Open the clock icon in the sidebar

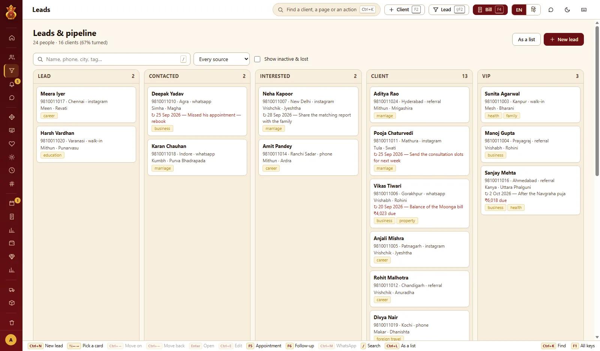12,170
